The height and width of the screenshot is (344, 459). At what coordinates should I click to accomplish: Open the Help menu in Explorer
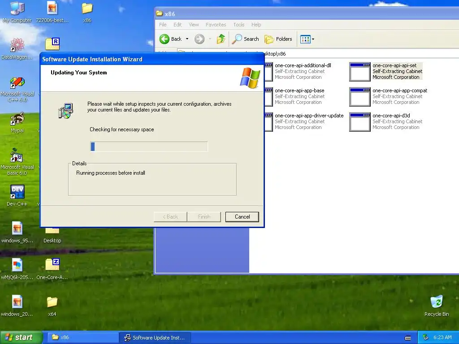pos(256,25)
